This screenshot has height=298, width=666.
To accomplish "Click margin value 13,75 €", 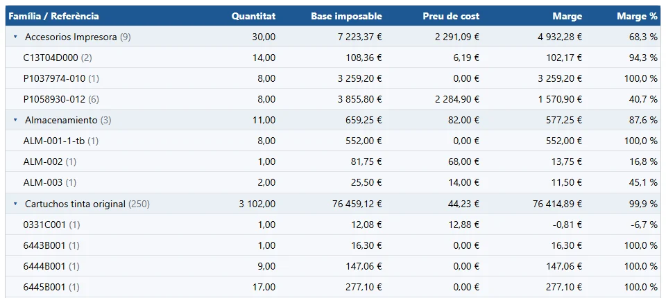I will click(x=567, y=161).
